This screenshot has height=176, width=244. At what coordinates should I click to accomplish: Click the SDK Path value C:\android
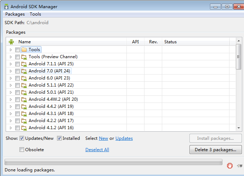point(37,23)
